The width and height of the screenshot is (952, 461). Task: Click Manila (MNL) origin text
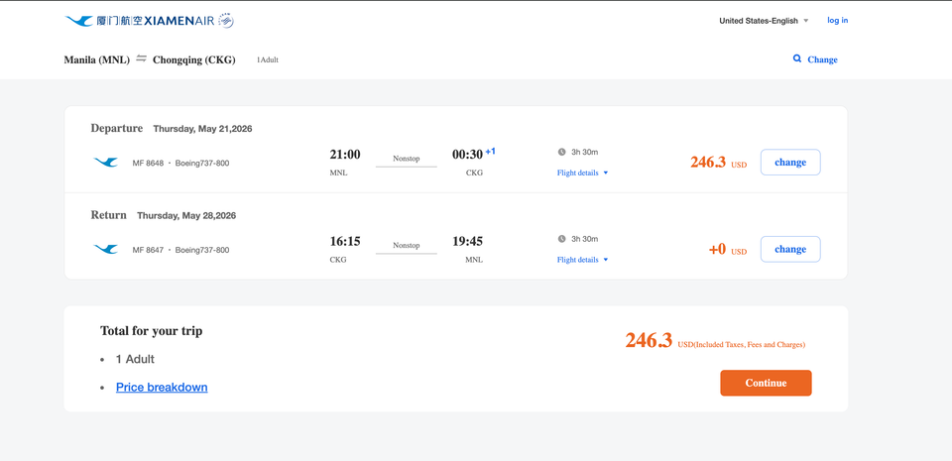[97, 59]
